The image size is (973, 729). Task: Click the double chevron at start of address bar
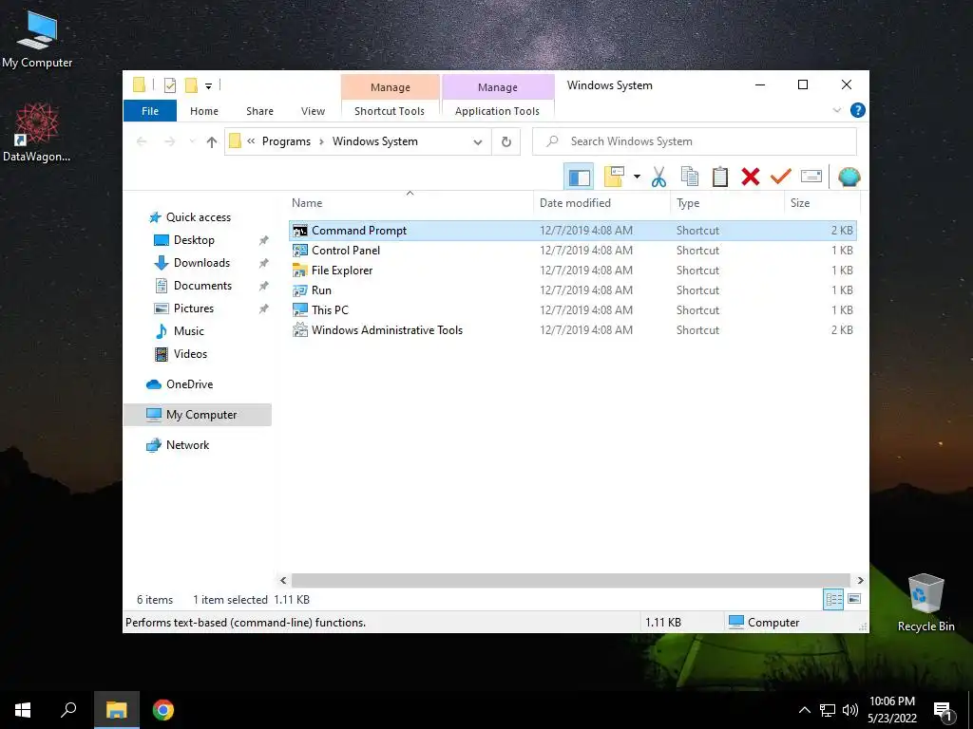251,141
